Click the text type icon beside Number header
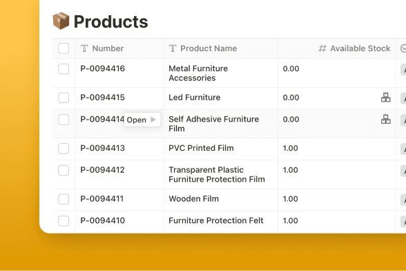This screenshot has height=271, width=406. click(84, 48)
